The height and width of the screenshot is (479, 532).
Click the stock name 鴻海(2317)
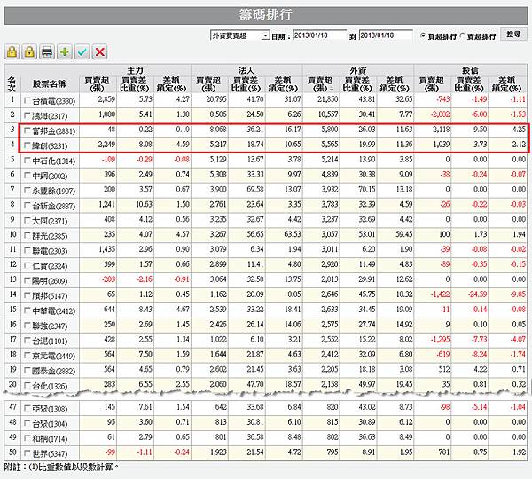49,116
